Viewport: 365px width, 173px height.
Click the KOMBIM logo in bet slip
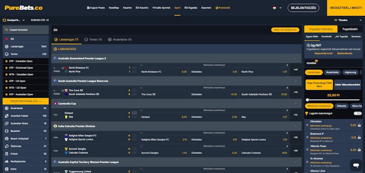click(x=312, y=63)
